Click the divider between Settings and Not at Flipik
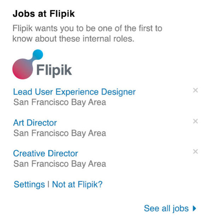Image resolution: width=212 pixels, height=221 pixels. click(x=48, y=185)
